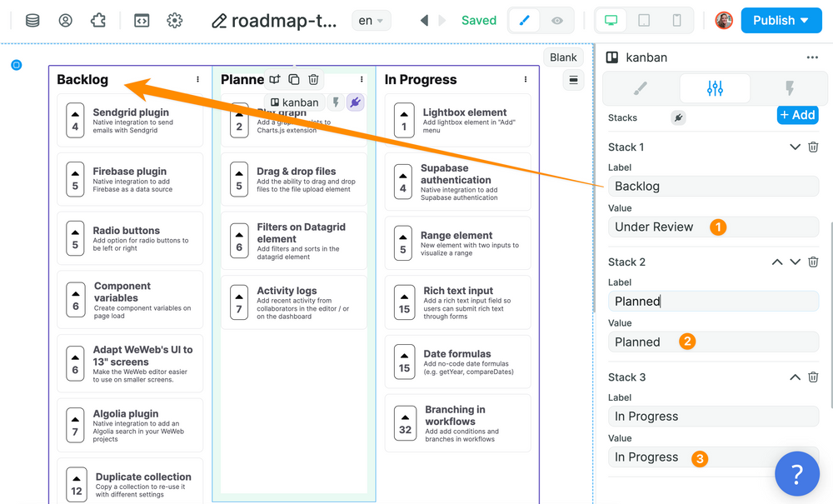Delete the selected kanban element using trash icon
The width and height of the screenshot is (833, 504).
pos(313,79)
